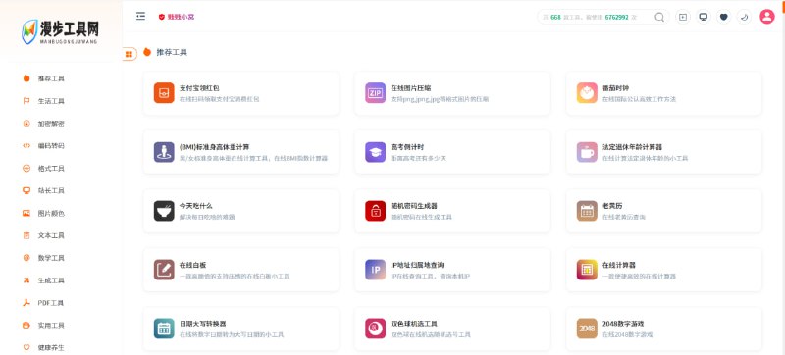Open the 今天吃什么 tool title
The image size is (785, 355).
click(195, 206)
